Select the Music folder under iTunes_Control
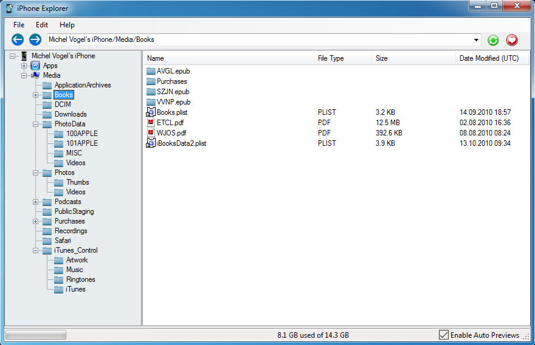 pos(74,270)
